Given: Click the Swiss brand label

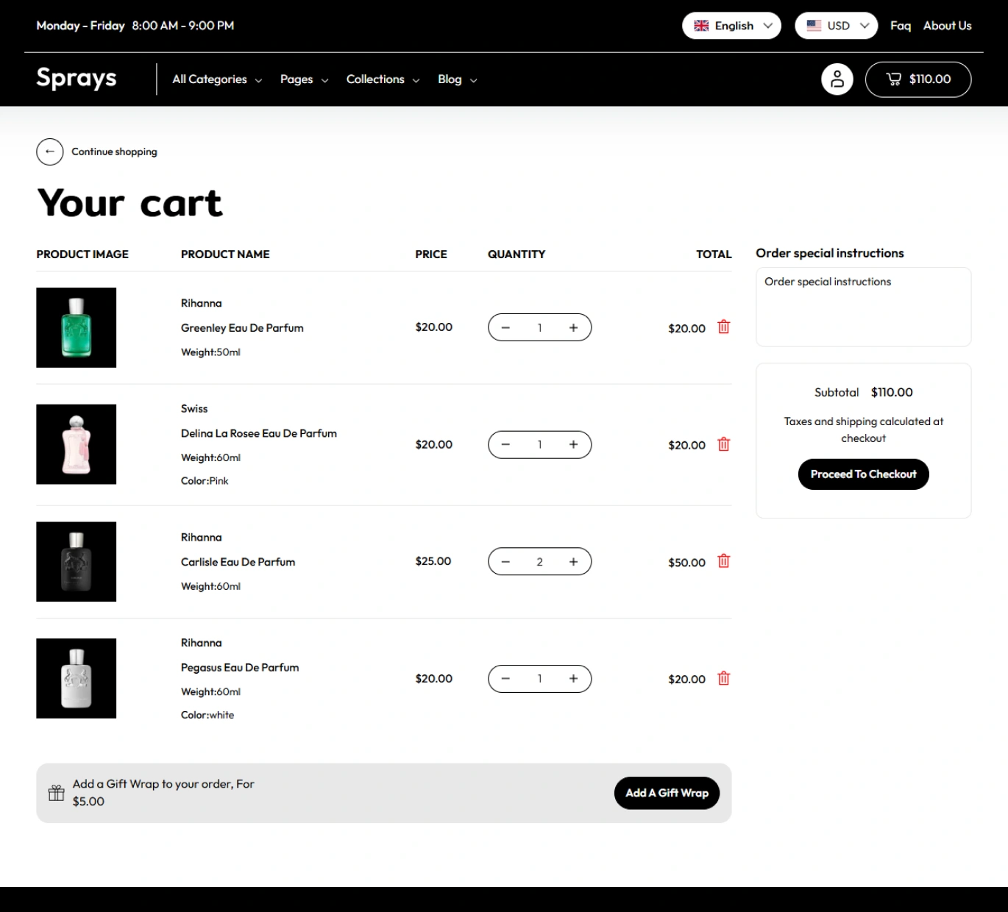Looking at the screenshot, I should [194, 408].
